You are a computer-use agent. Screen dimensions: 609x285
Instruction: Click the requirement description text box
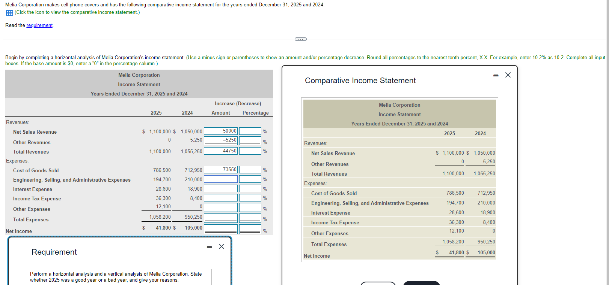click(120, 277)
